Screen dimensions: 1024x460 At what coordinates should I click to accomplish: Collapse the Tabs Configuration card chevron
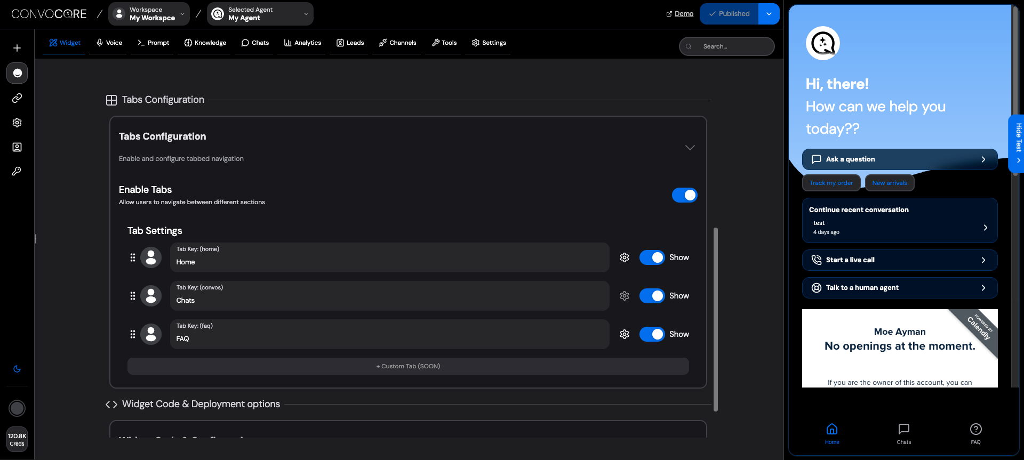[x=690, y=148]
